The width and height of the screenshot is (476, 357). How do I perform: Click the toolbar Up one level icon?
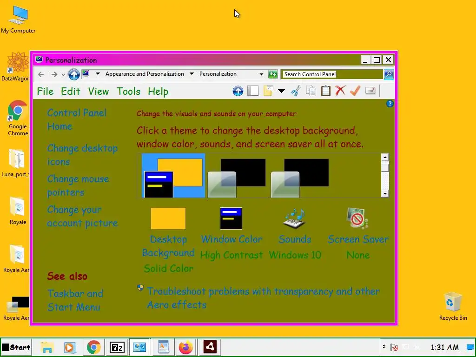point(238,91)
